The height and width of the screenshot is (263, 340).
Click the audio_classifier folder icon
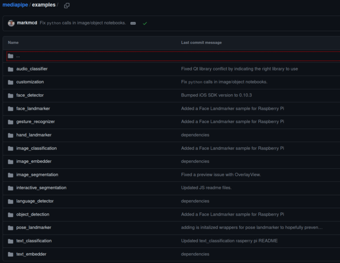(10, 69)
